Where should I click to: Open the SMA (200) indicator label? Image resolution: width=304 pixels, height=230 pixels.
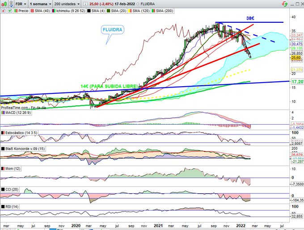[165, 11]
